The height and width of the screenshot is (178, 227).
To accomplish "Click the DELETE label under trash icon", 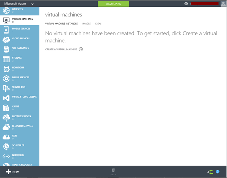I will (114, 174).
